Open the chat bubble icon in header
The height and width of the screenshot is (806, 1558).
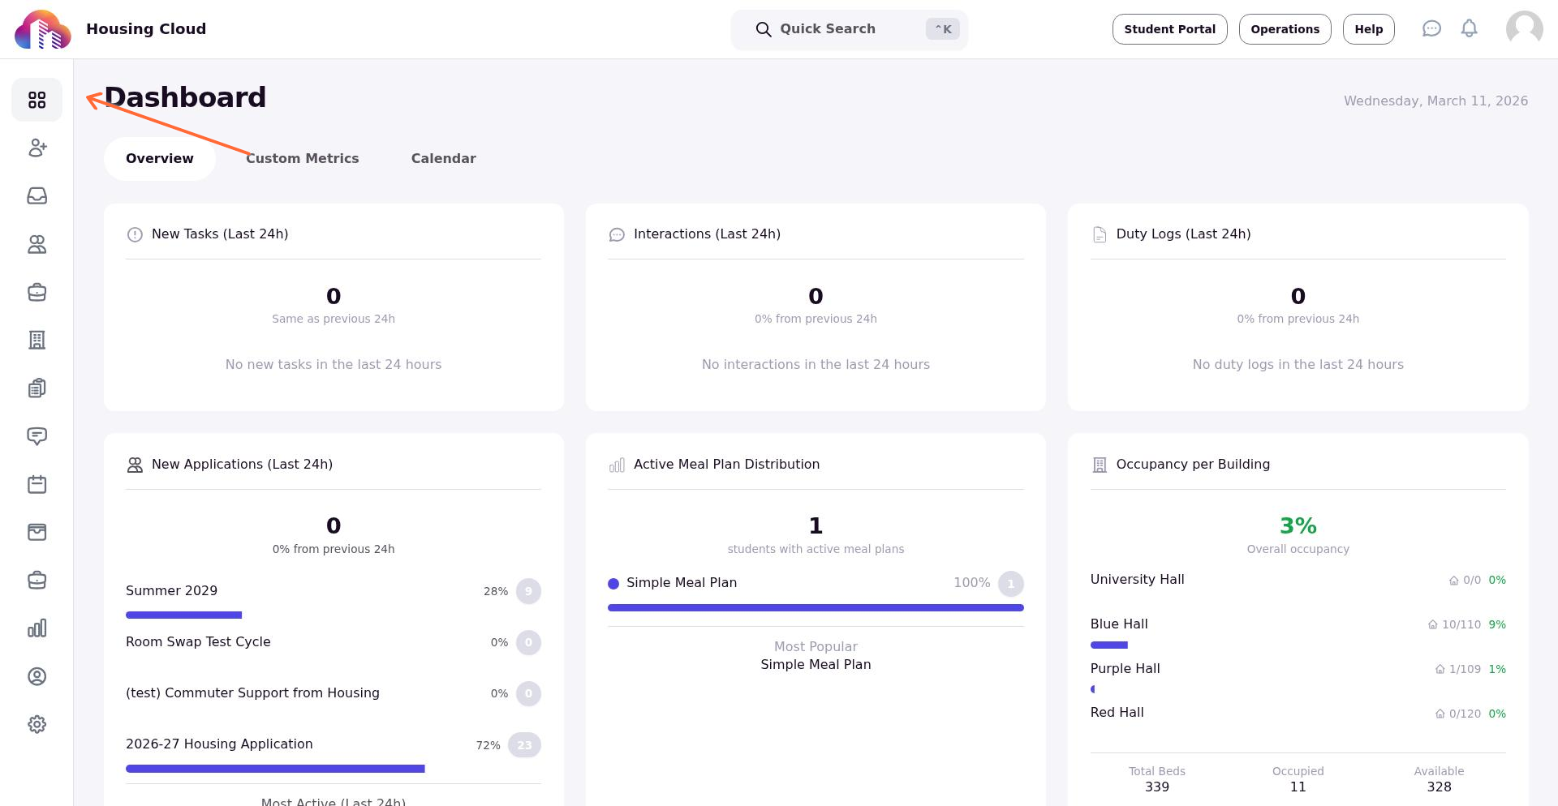click(x=1431, y=29)
